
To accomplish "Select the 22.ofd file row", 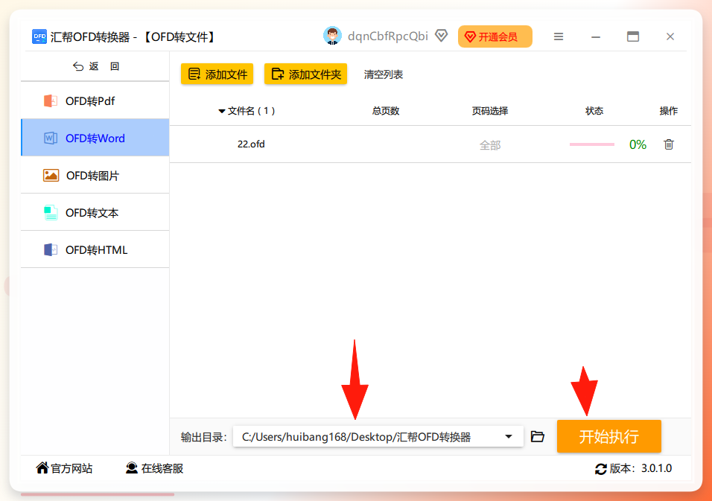I will point(430,144).
